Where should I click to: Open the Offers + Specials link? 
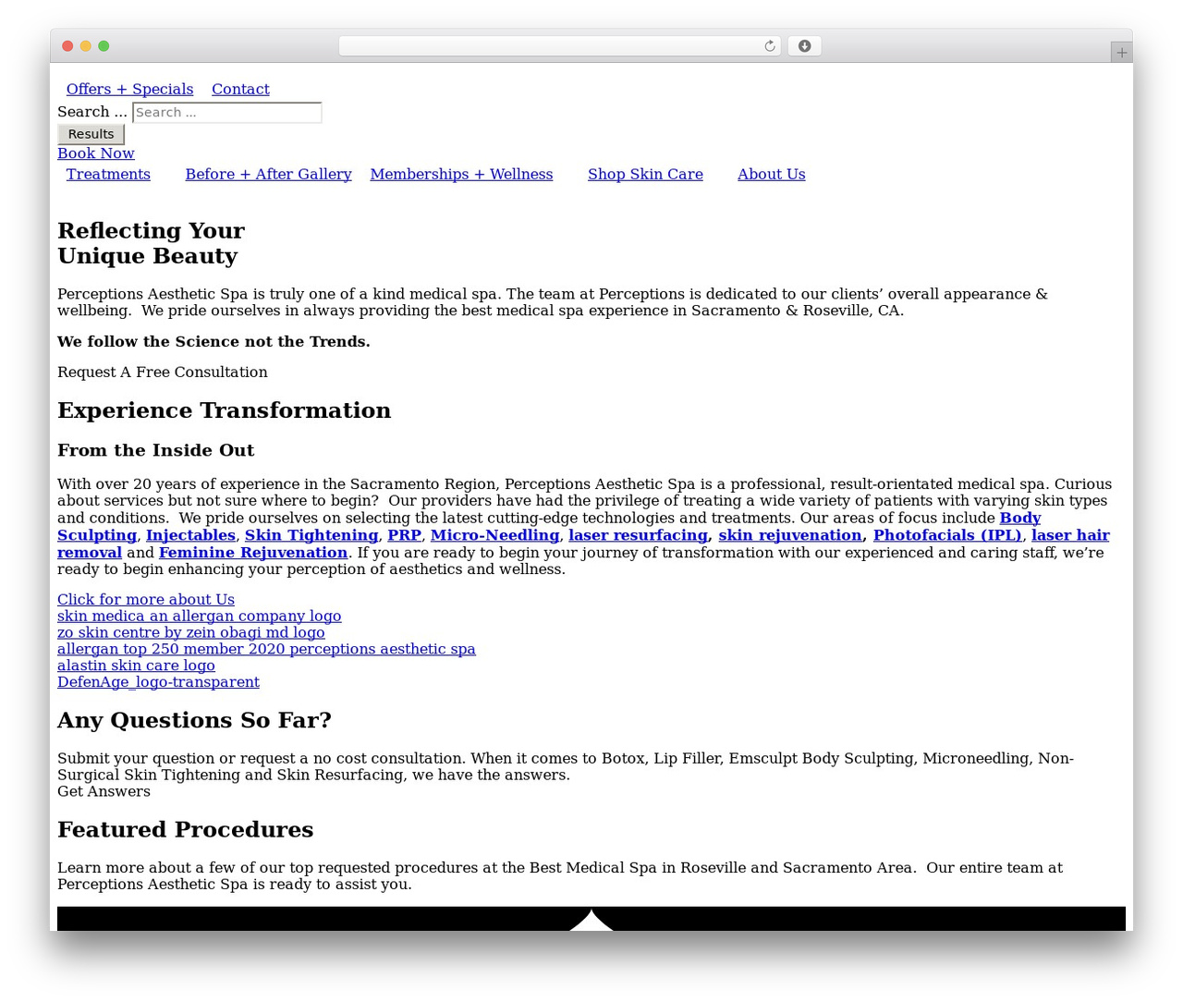[x=129, y=89]
